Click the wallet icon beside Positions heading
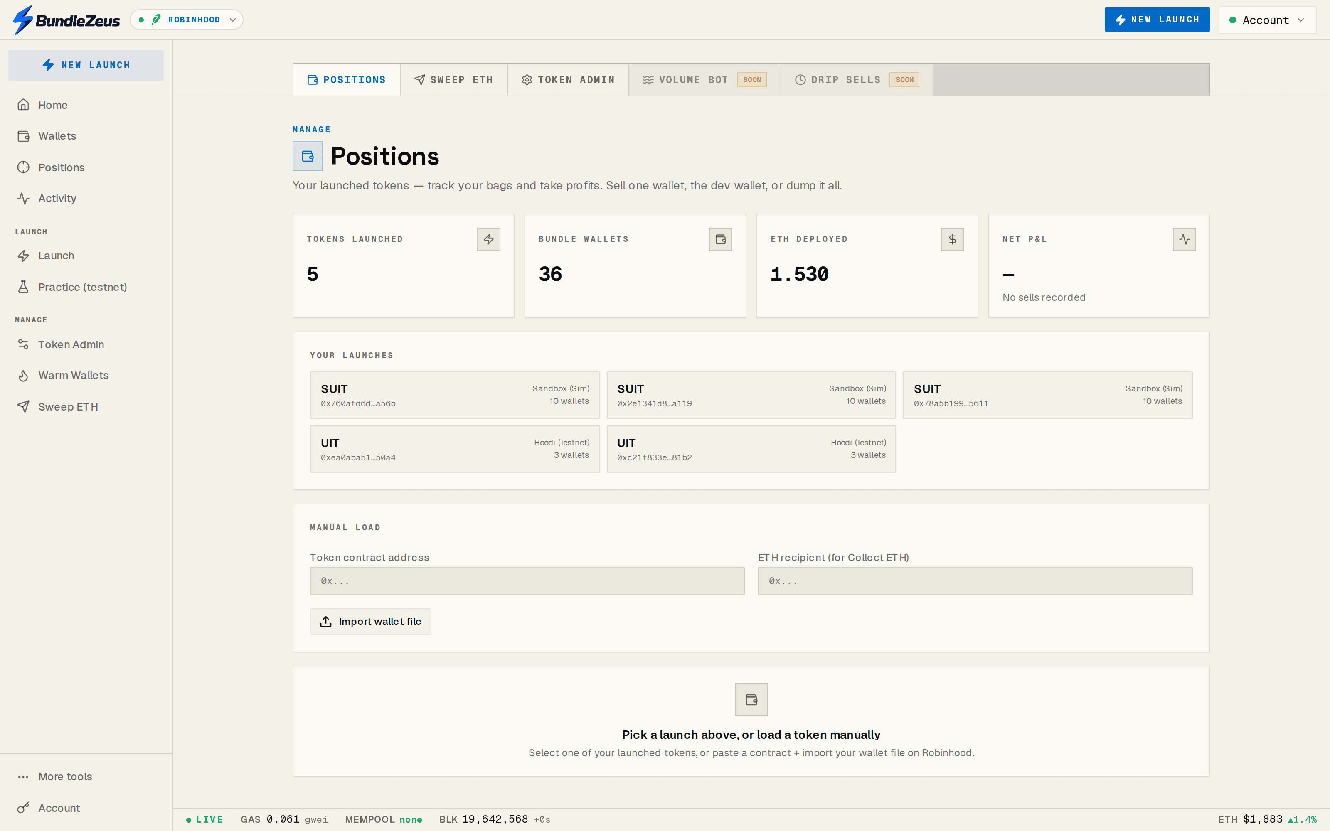1330x831 pixels. click(x=308, y=157)
